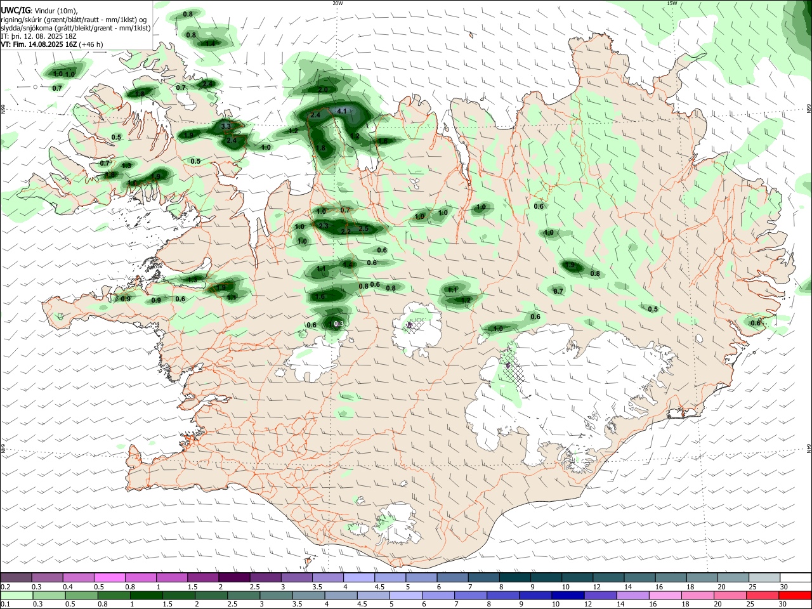Click the 2.3 rainfall value label
The width and height of the screenshot is (812, 609).
point(323,226)
